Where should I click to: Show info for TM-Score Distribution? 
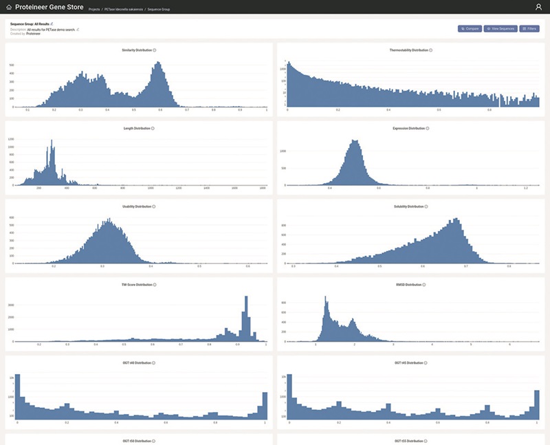point(154,285)
